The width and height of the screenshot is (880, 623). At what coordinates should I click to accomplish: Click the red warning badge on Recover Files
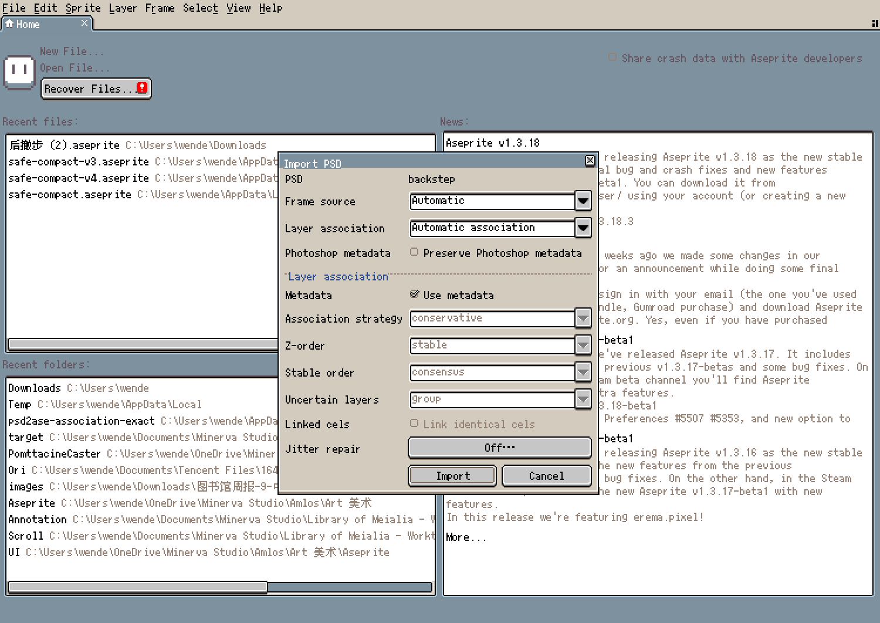coord(142,87)
